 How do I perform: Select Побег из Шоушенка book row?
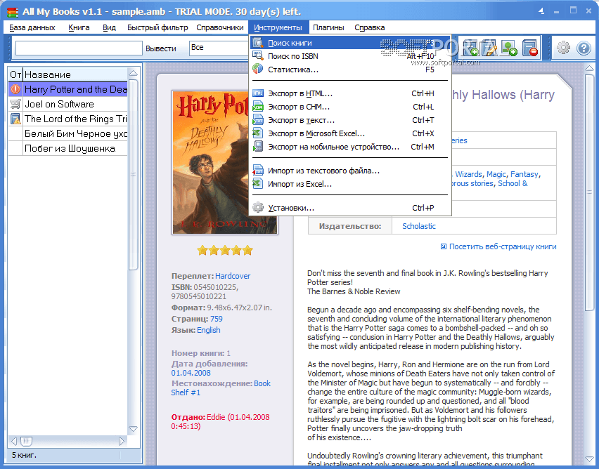click(70, 148)
